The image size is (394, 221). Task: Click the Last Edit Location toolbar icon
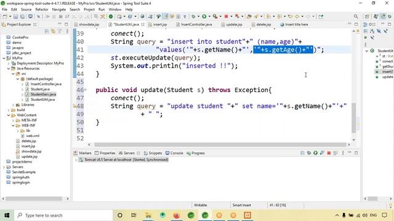click(290, 17)
